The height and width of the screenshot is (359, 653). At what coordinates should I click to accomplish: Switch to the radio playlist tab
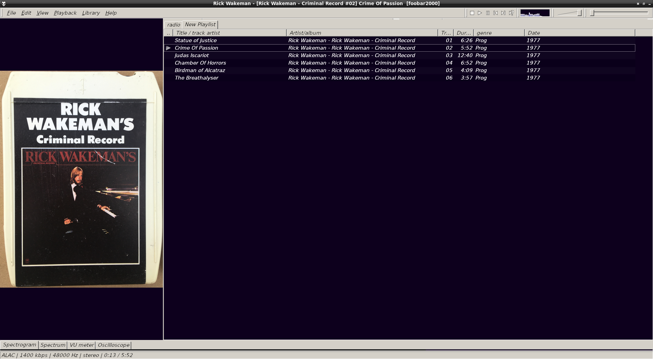[173, 25]
